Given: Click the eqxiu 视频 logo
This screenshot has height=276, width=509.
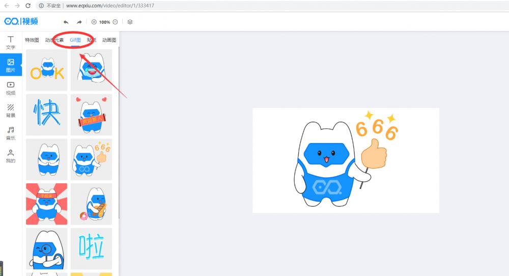Looking at the screenshot, I should point(21,21).
